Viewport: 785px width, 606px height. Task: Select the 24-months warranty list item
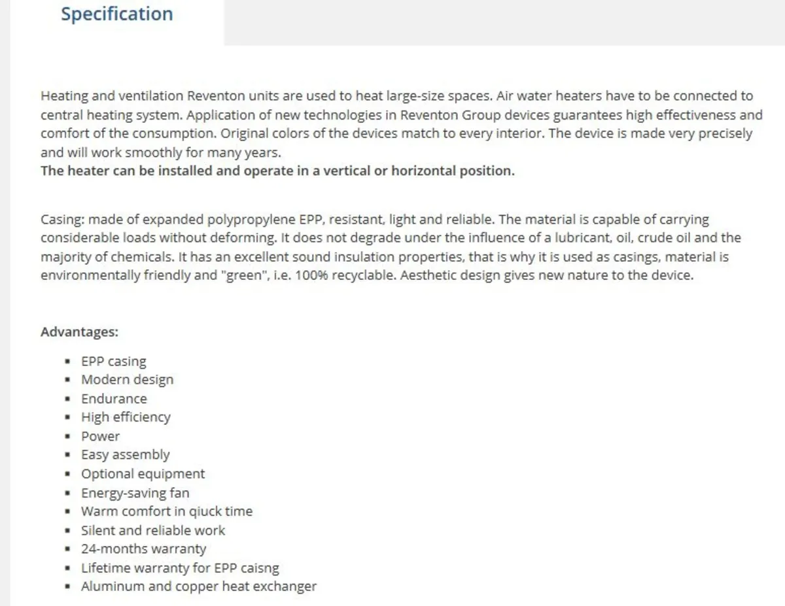coord(143,549)
